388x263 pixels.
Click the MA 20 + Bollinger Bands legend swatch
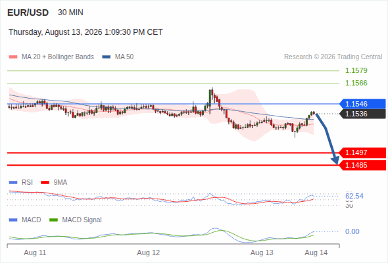click(13, 57)
